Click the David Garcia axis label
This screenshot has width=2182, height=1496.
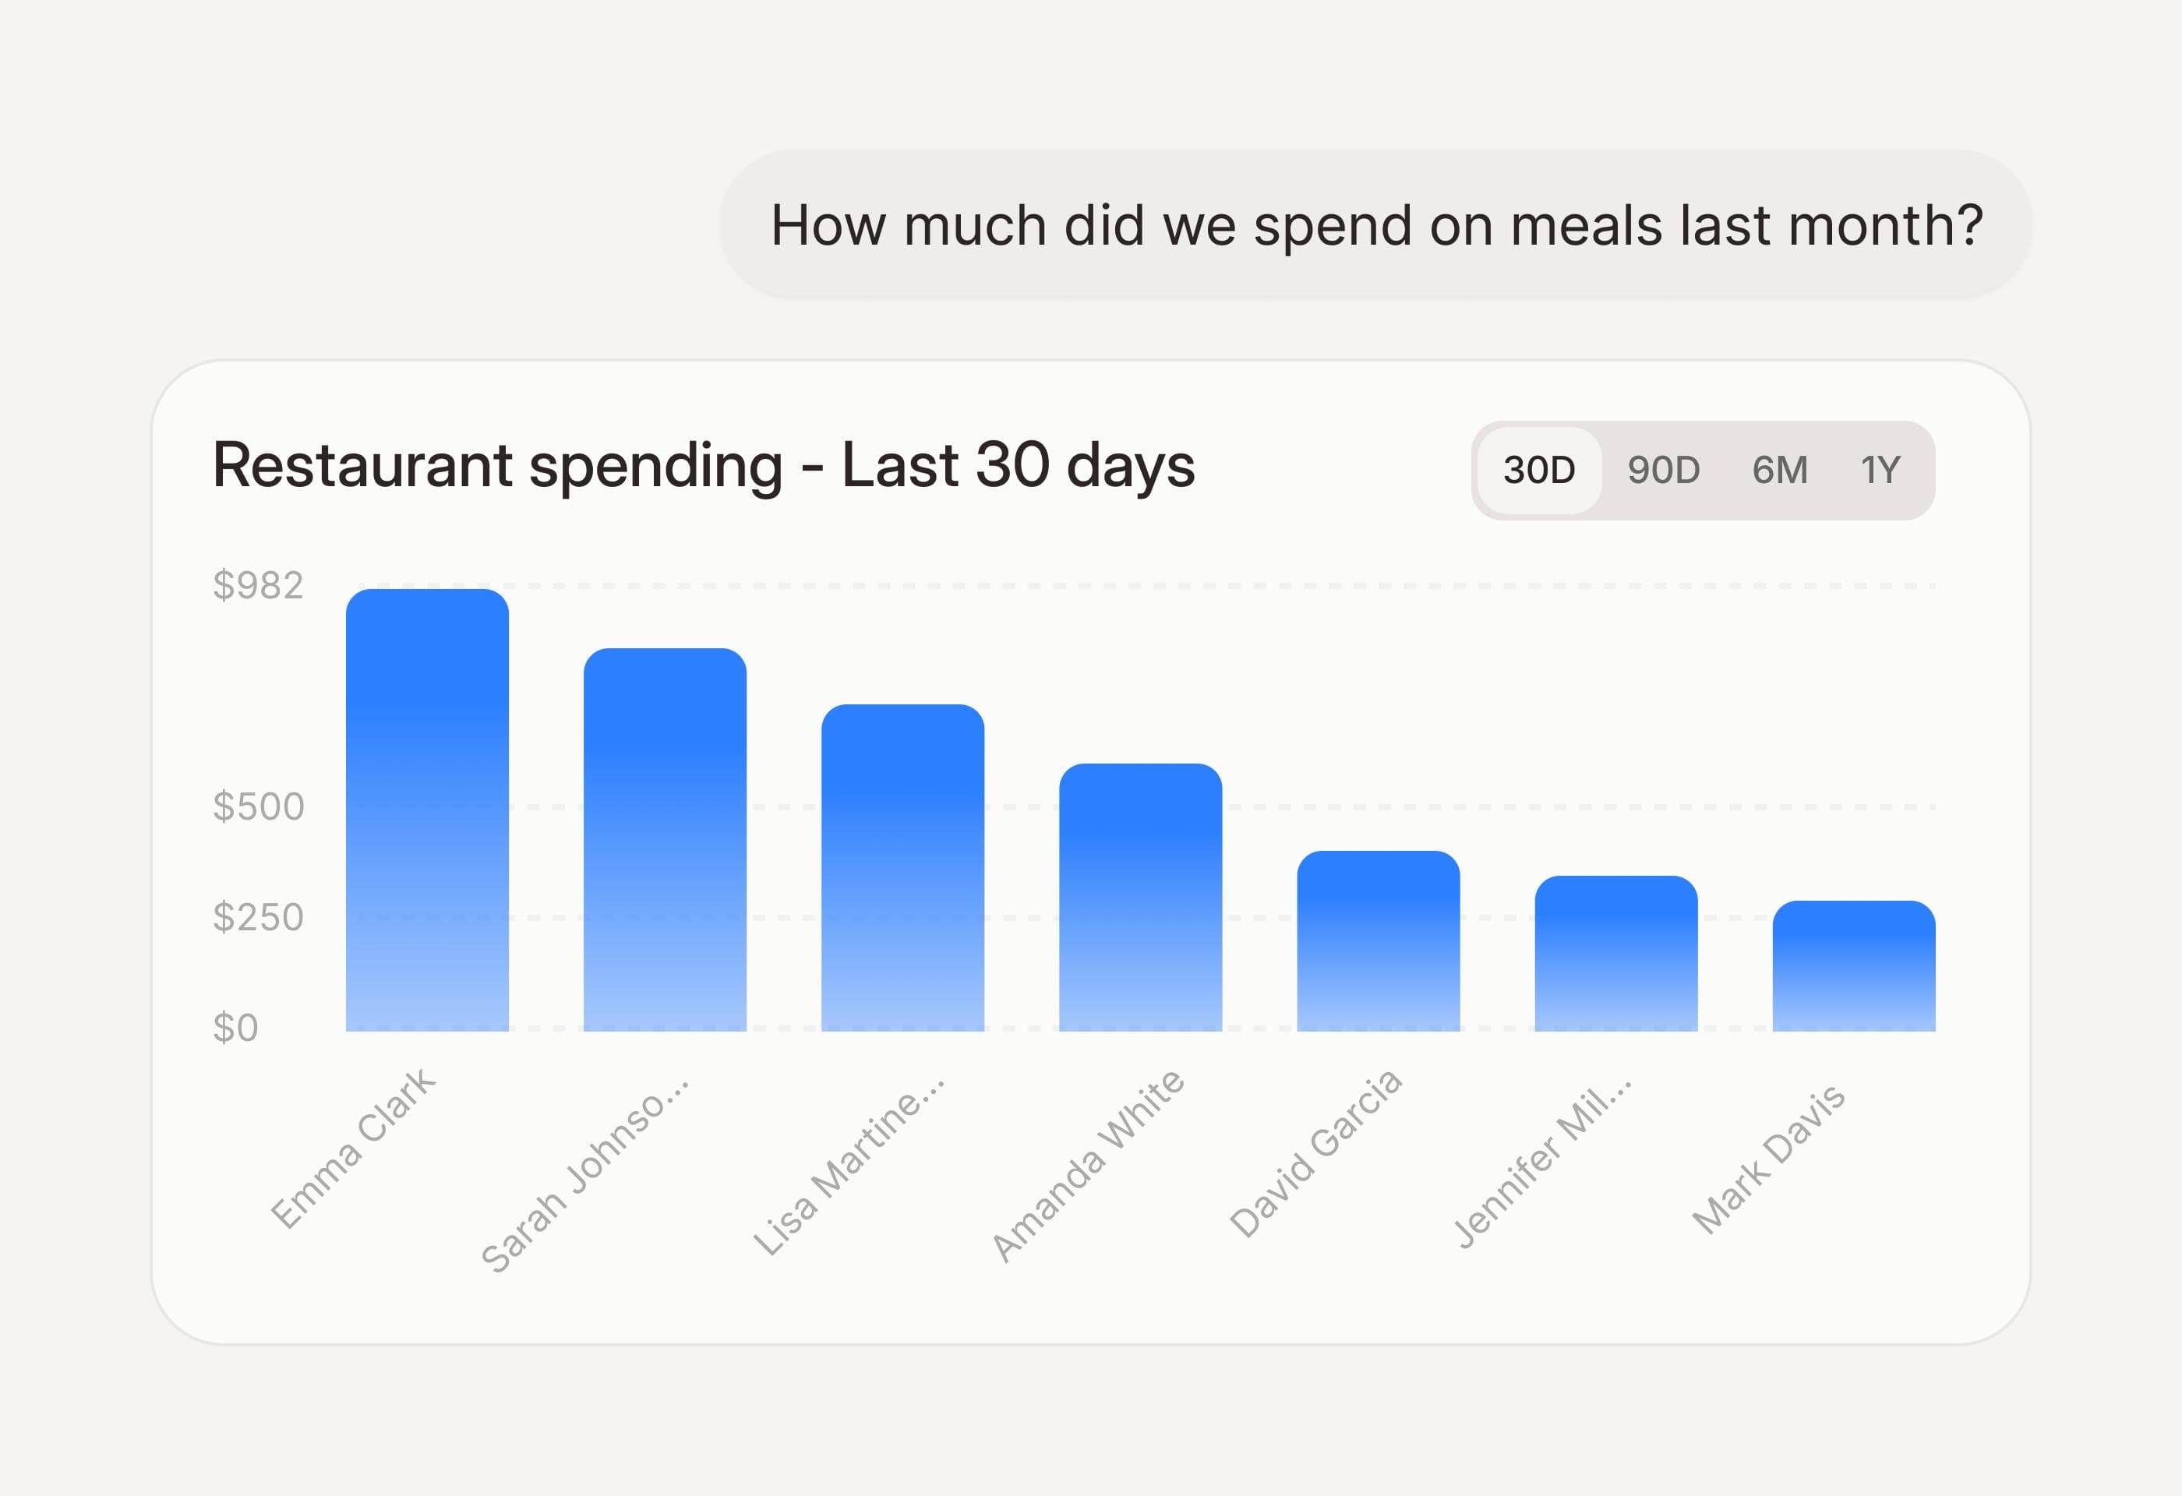point(1315,1153)
